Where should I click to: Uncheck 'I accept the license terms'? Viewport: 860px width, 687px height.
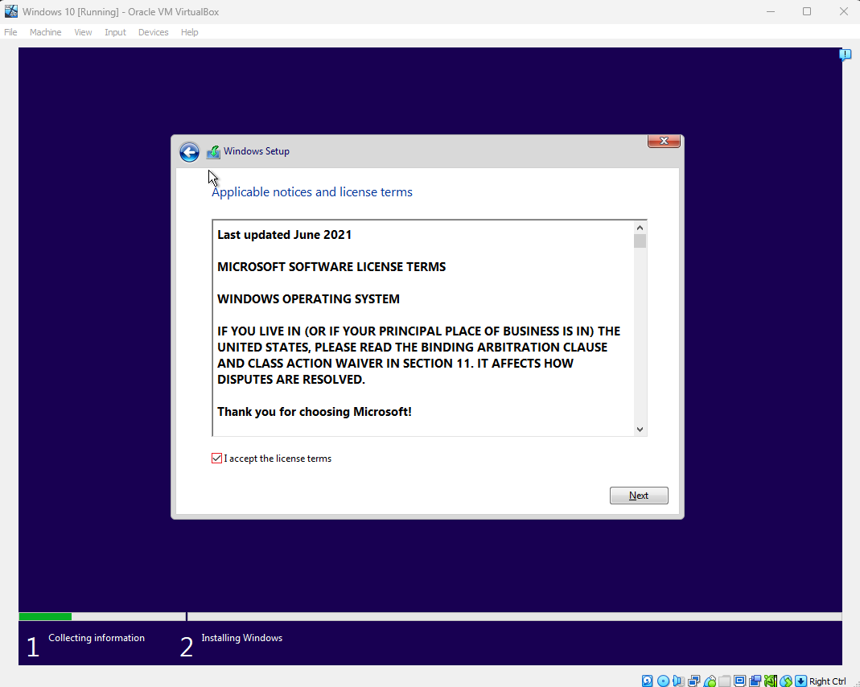click(x=216, y=459)
